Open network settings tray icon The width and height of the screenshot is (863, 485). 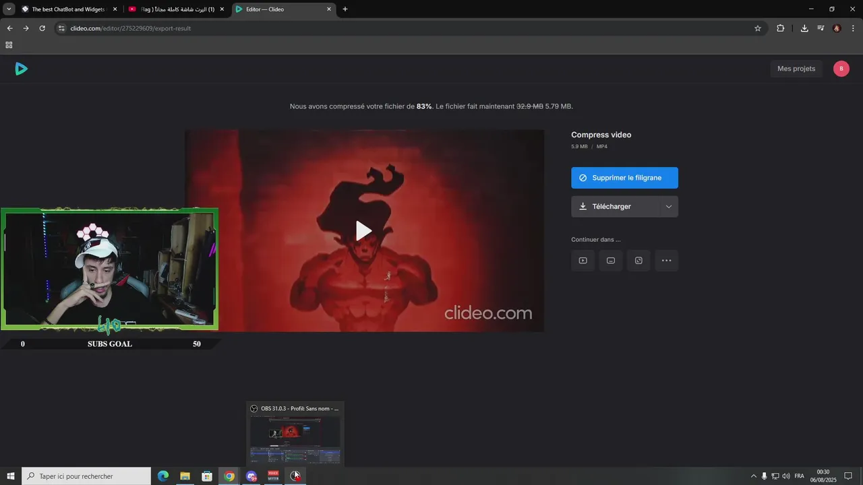pyautogui.click(x=775, y=476)
